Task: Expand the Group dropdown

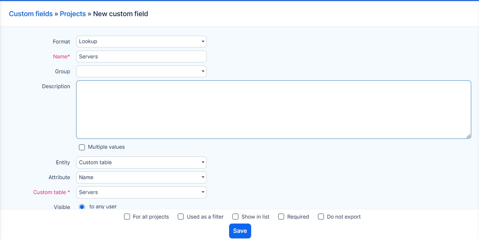Action: (x=141, y=71)
